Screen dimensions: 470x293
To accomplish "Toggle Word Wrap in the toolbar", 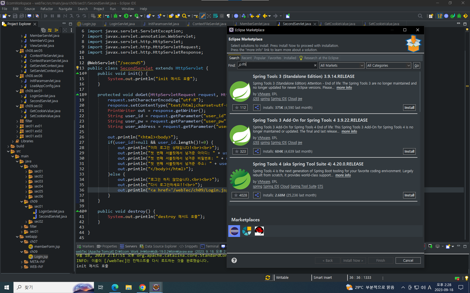I will click(x=215, y=16).
